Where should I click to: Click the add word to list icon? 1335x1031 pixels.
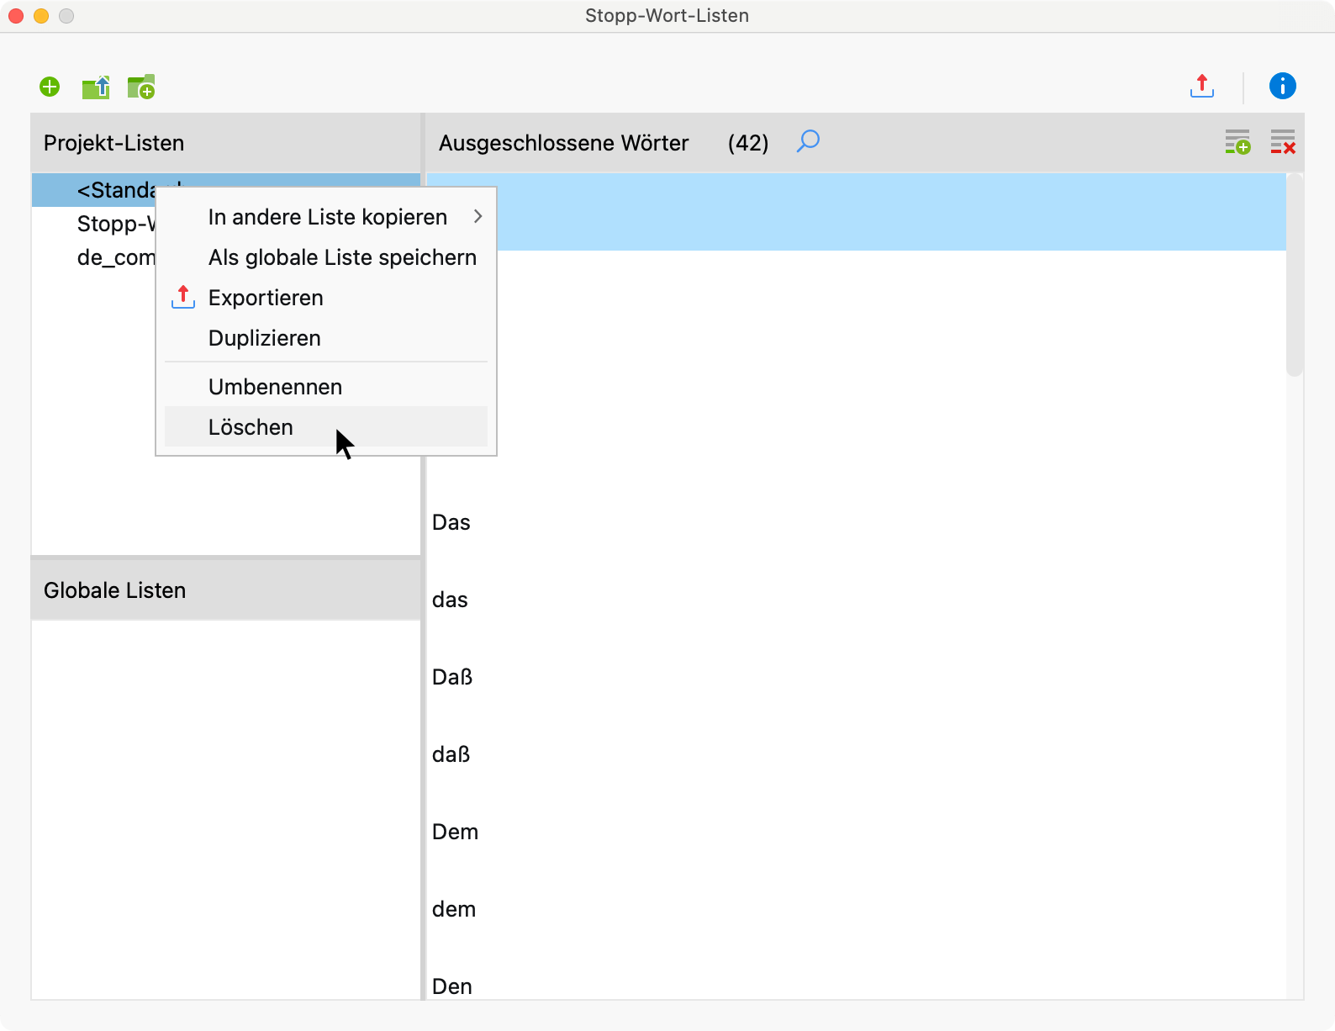1237,142
